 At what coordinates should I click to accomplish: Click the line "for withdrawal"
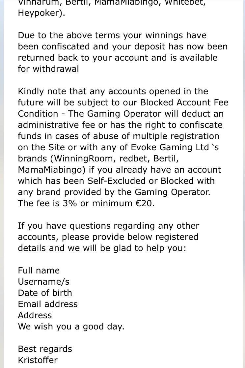(x=48, y=69)
